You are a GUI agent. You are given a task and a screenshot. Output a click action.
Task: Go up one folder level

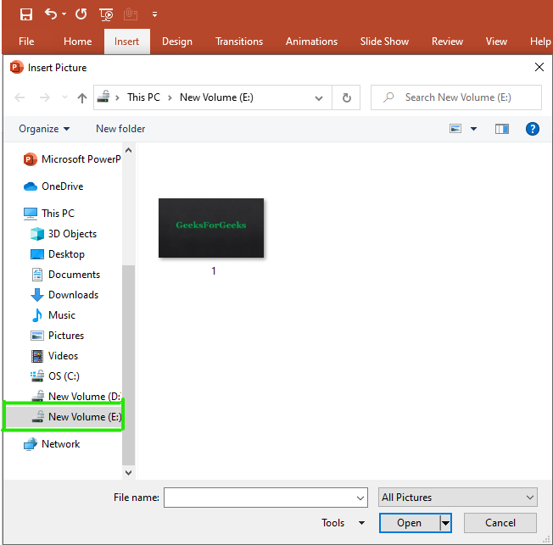(x=82, y=97)
